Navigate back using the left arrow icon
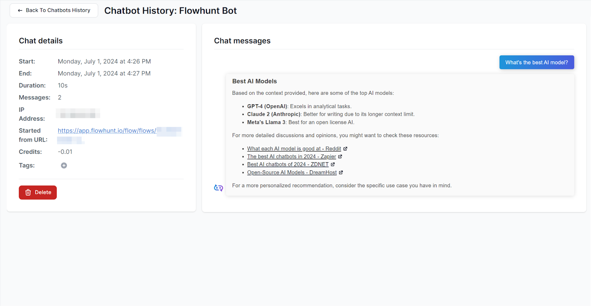This screenshot has height=306, width=591. point(20,10)
